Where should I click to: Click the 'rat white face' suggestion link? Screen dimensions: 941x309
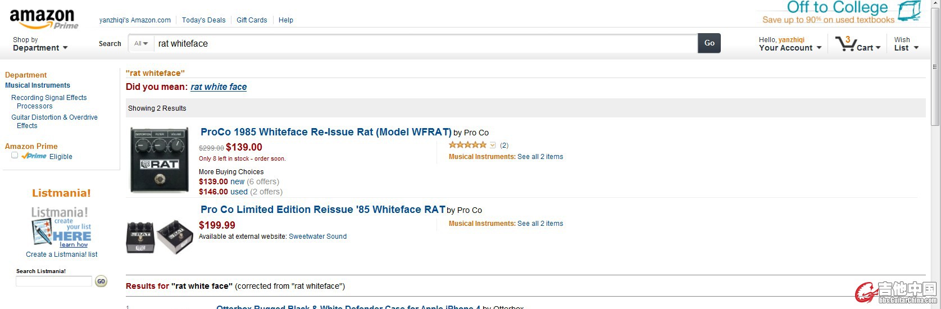pos(219,87)
